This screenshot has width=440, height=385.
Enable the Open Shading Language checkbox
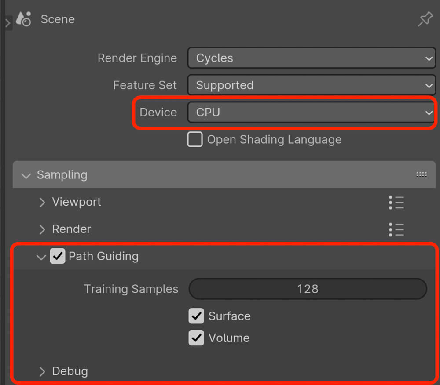point(195,139)
